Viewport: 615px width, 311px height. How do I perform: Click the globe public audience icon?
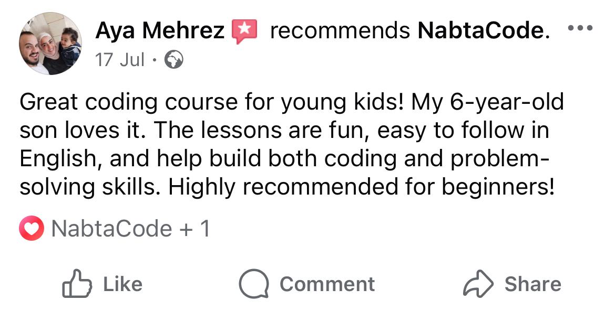174,61
